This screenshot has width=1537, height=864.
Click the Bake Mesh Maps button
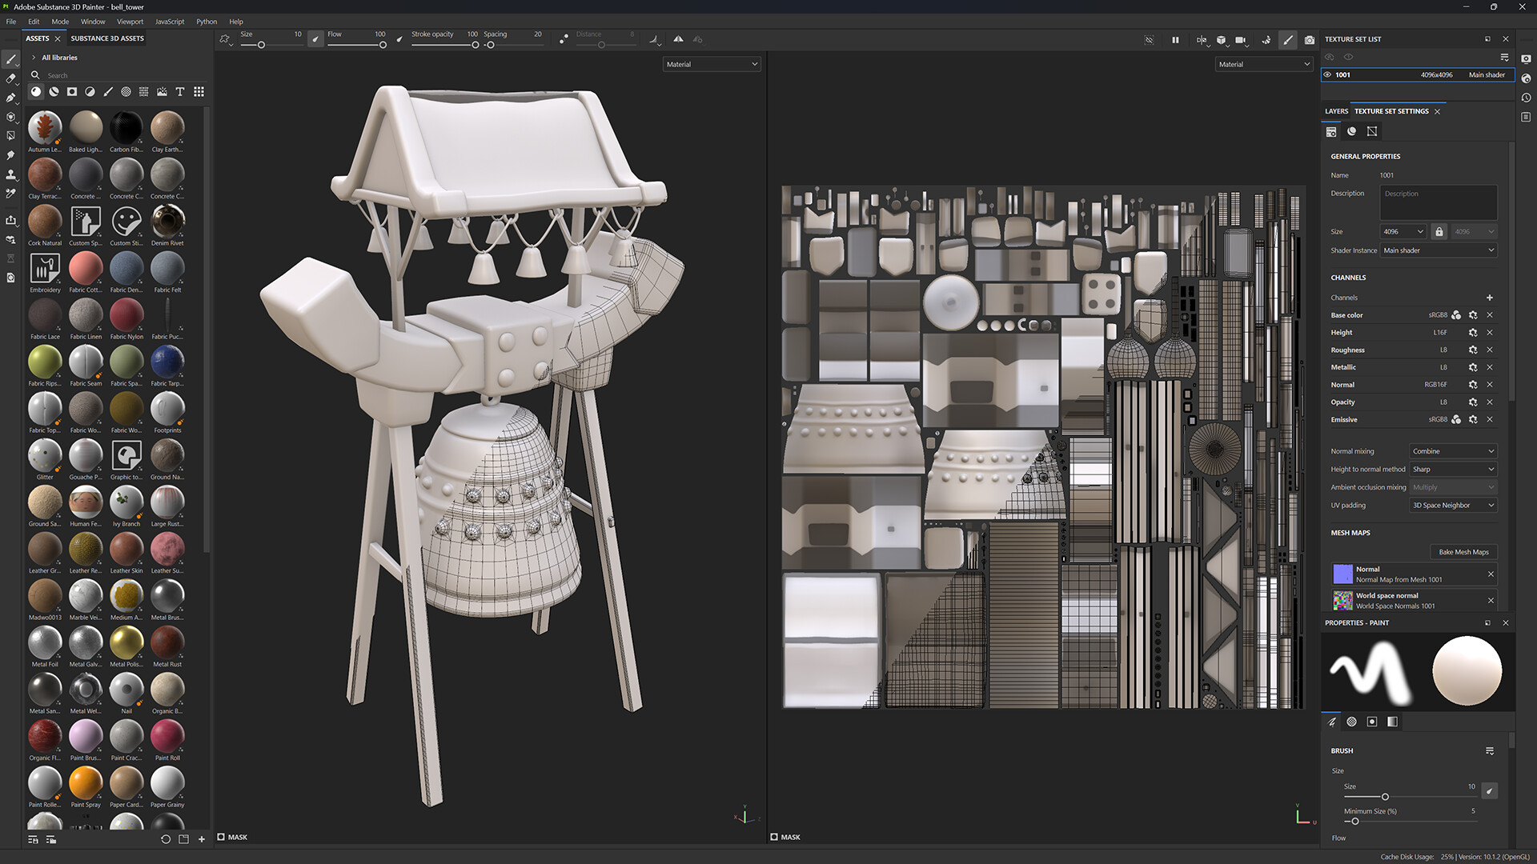(x=1463, y=552)
